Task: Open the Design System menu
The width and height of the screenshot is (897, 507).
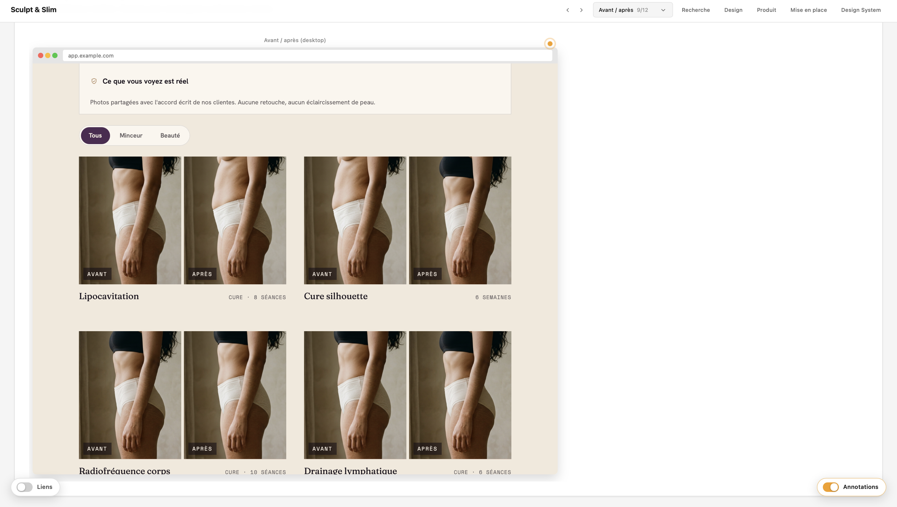Action: point(861,10)
